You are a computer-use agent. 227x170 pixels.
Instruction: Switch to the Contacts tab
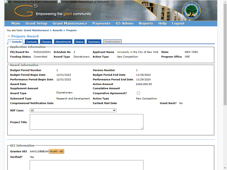(32, 42)
